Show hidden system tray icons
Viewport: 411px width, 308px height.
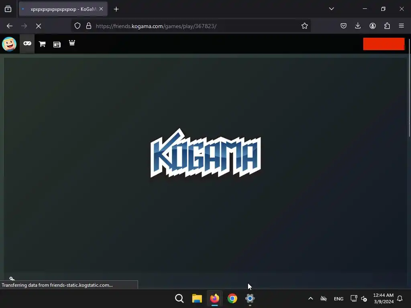[x=311, y=298]
